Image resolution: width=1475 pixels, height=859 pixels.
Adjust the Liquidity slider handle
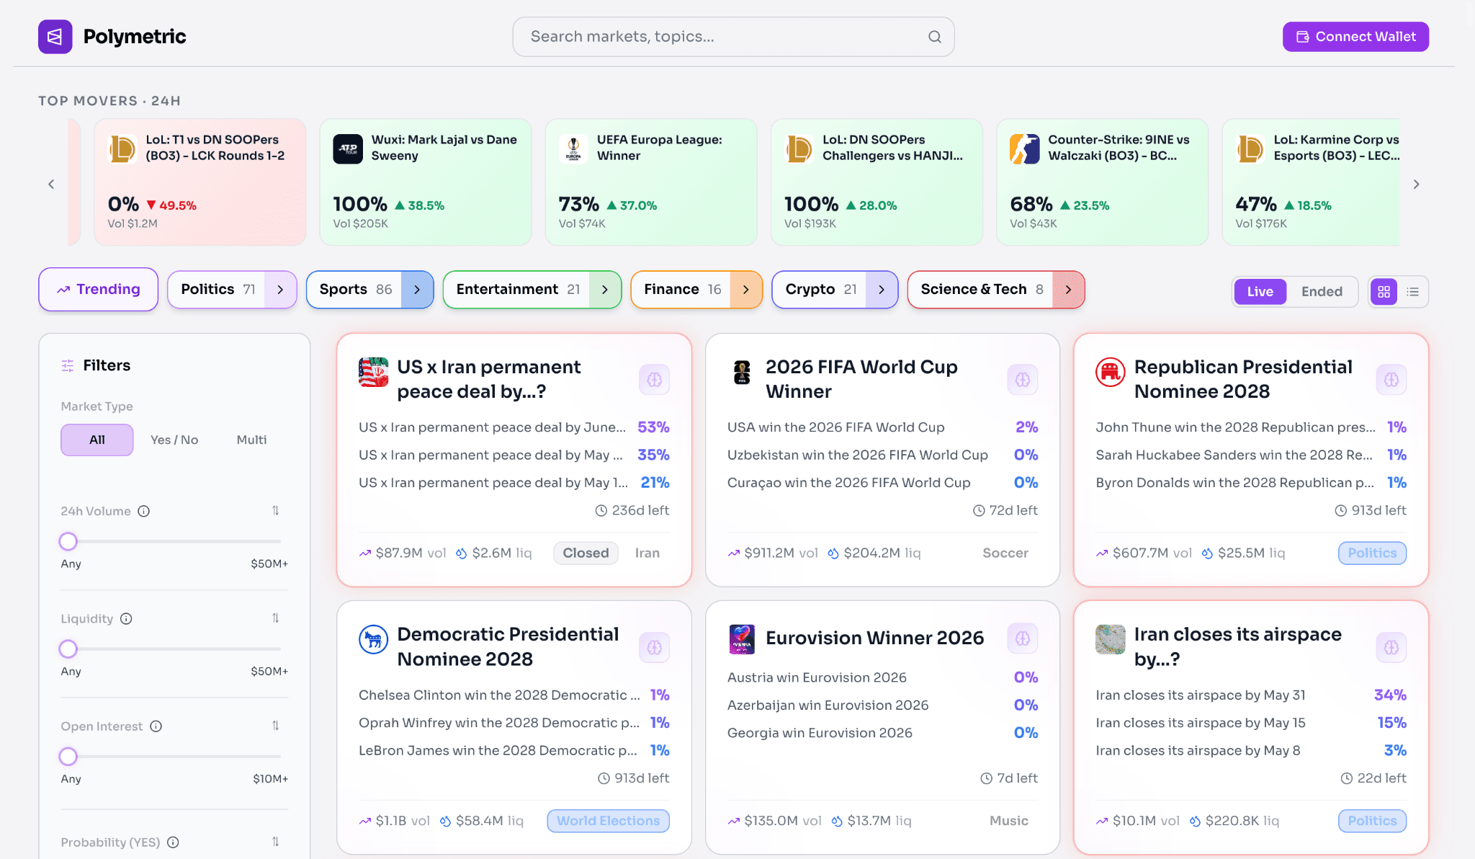(x=68, y=649)
